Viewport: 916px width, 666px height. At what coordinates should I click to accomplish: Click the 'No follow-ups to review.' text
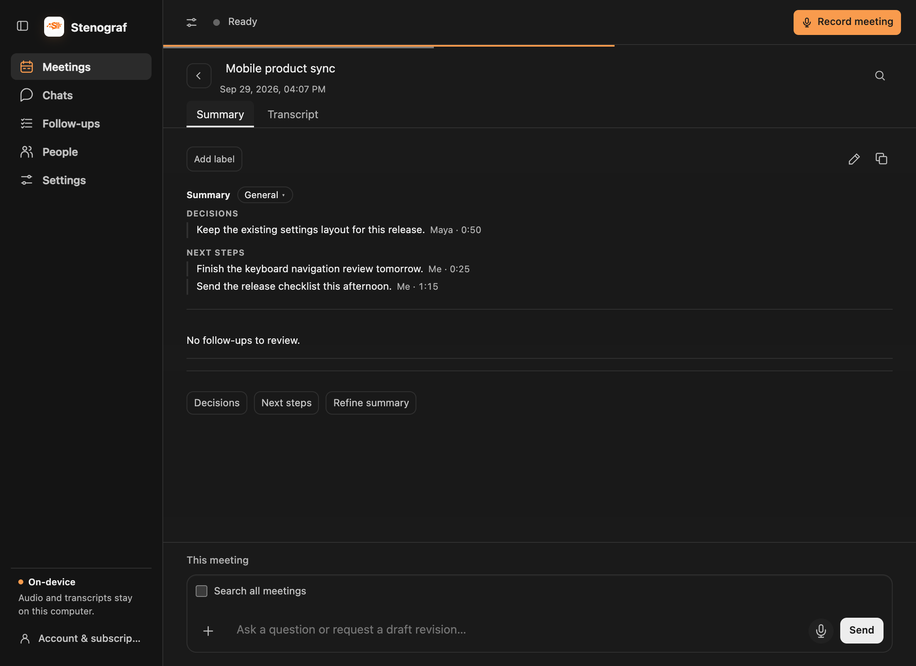click(243, 340)
